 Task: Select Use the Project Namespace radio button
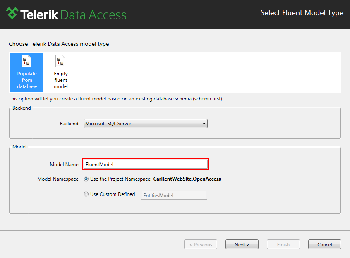tap(86, 179)
